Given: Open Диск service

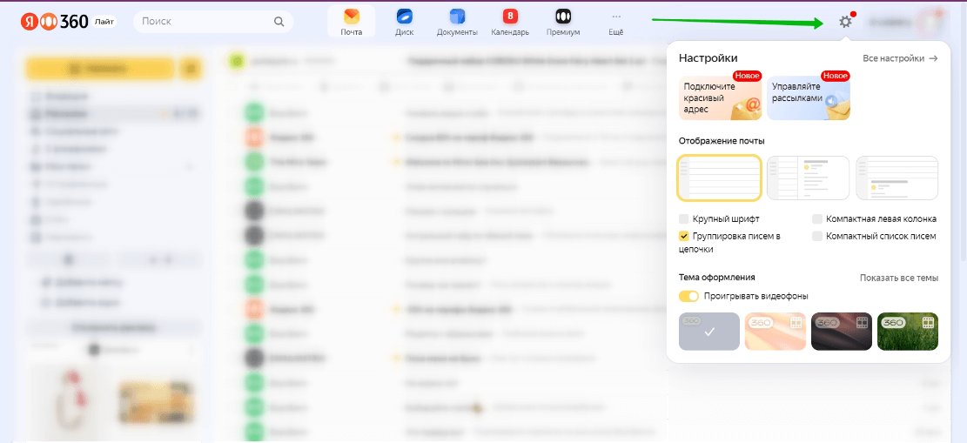Looking at the screenshot, I should [x=405, y=22].
